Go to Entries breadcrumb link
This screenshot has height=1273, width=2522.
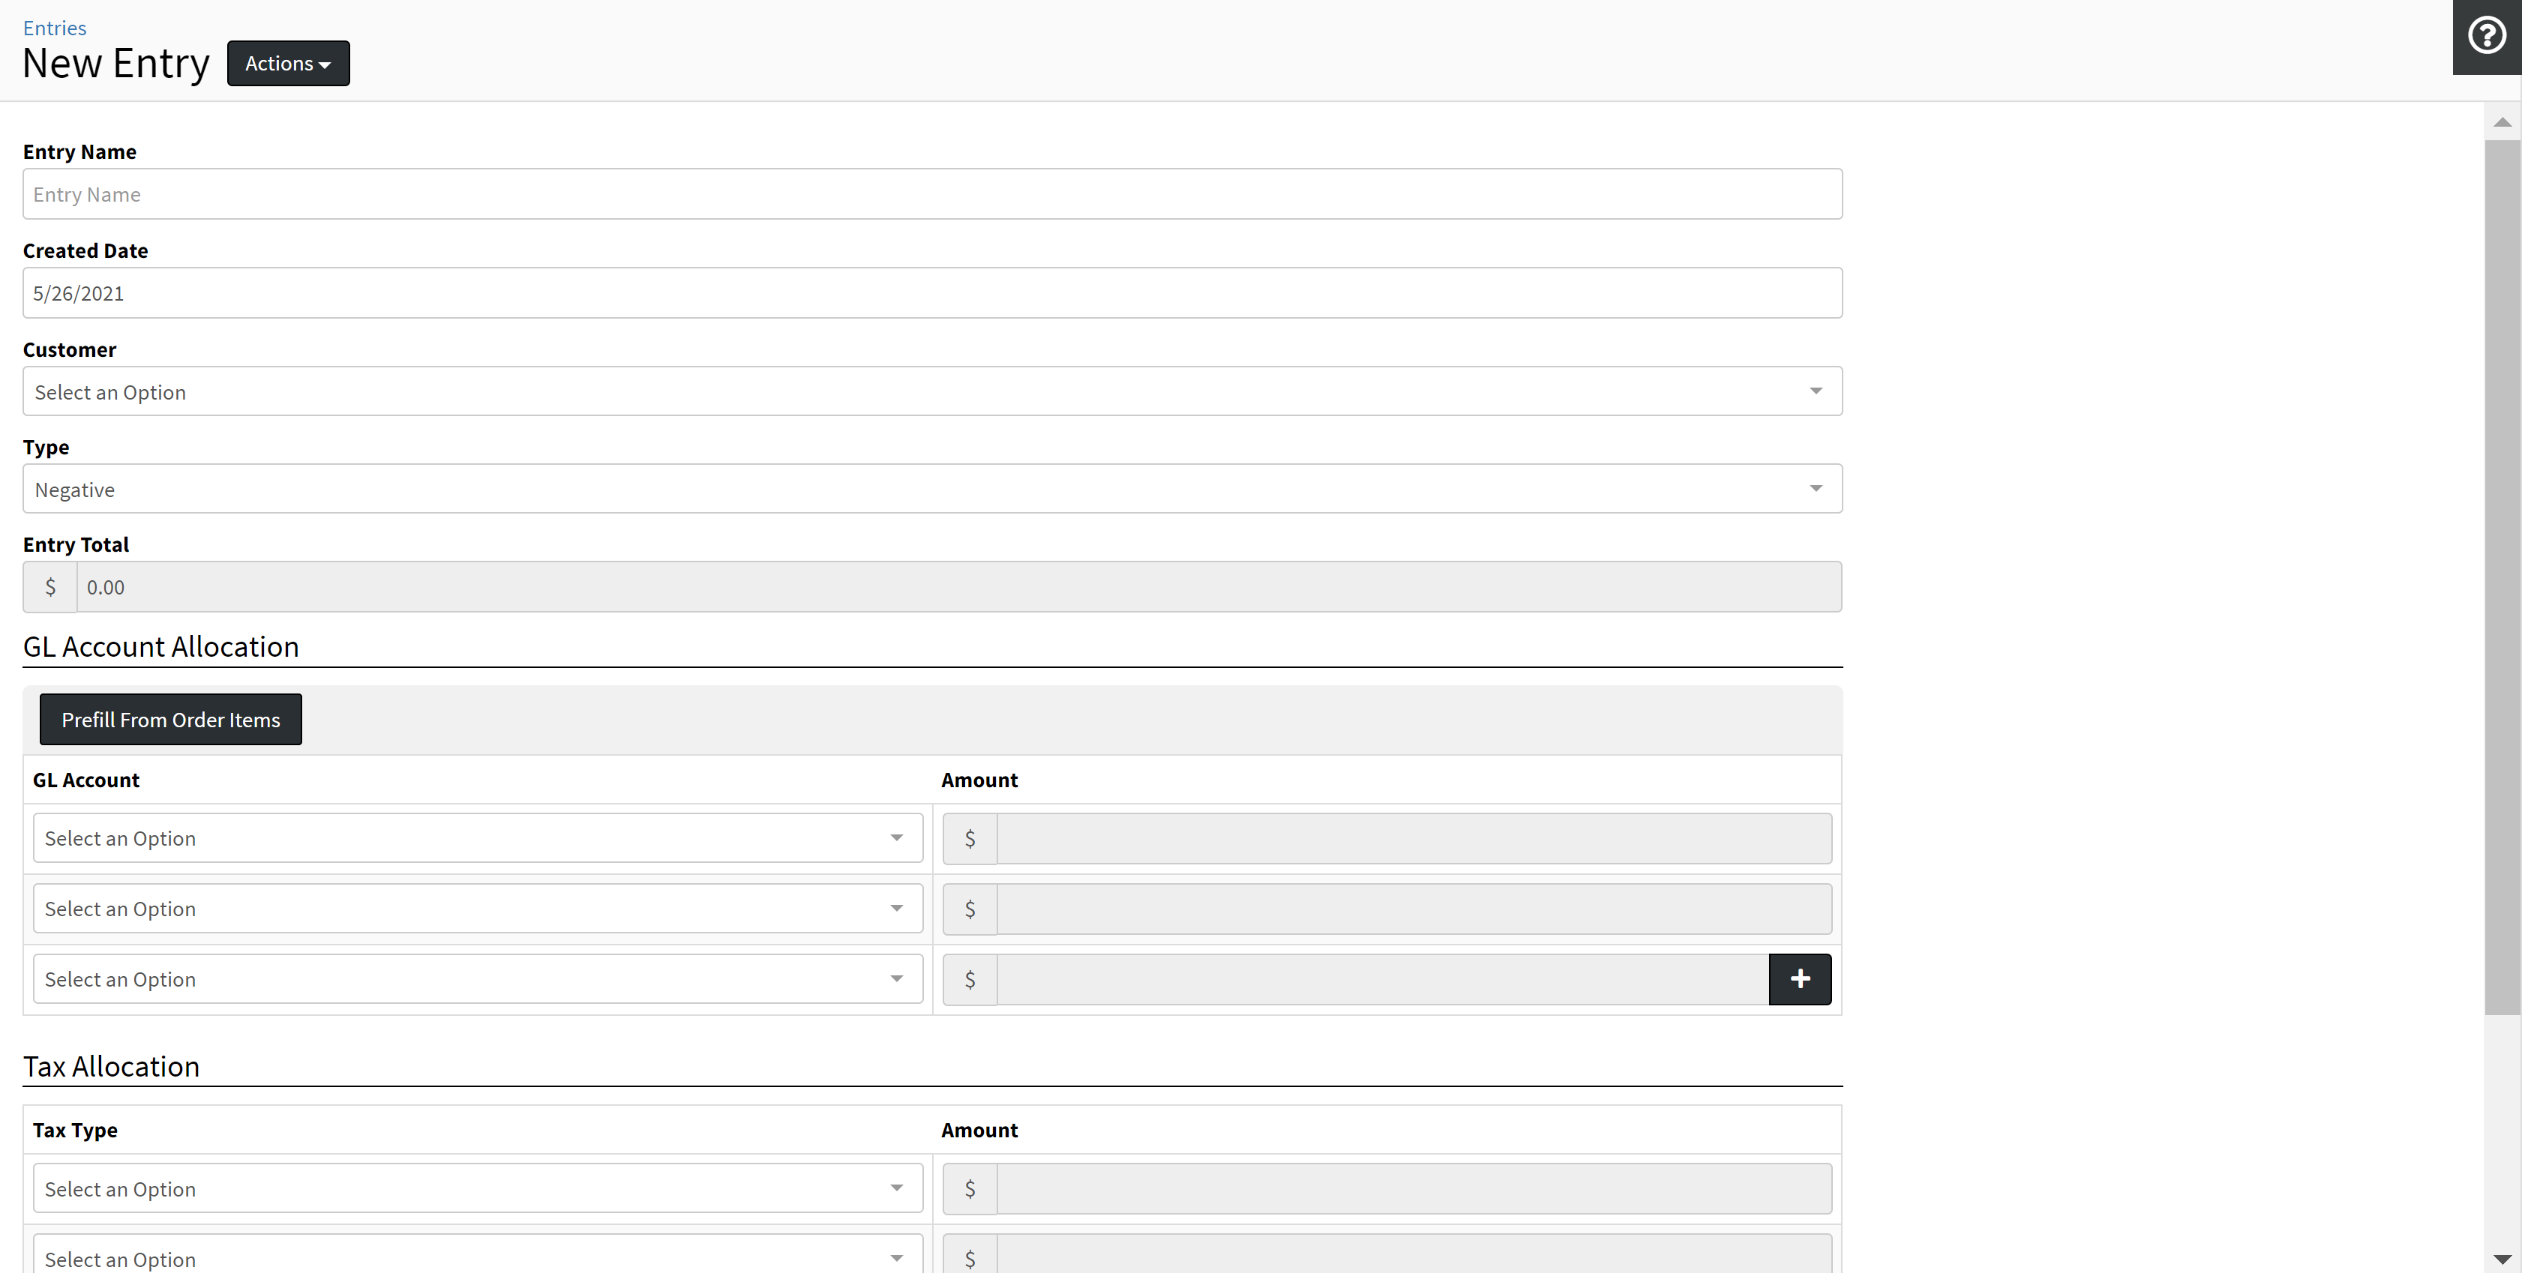(x=55, y=28)
